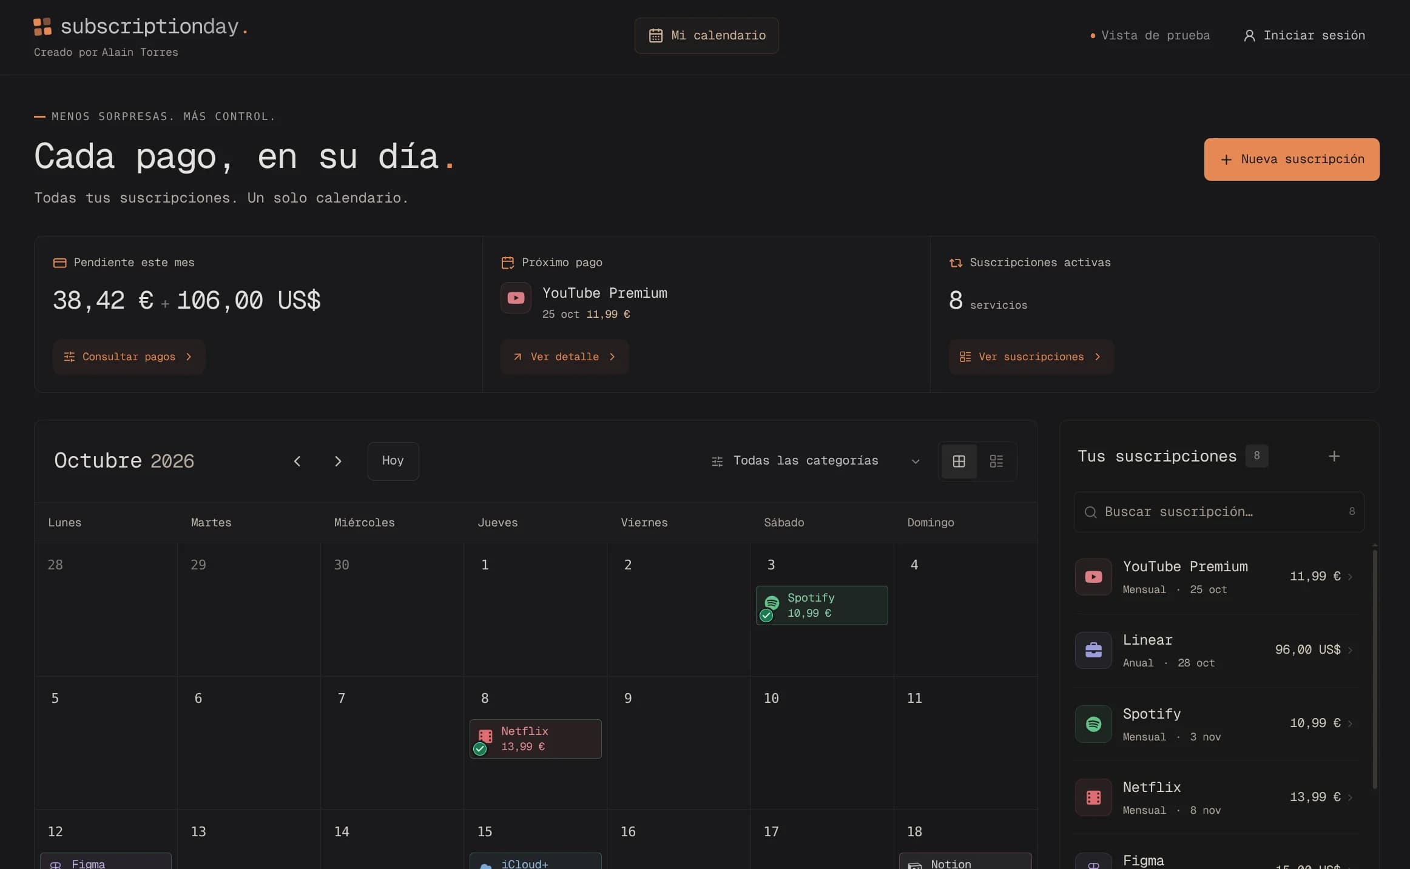Click the iCloud+ event on October 15
Viewport: 1410px width, 869px height.
(535, 861)
